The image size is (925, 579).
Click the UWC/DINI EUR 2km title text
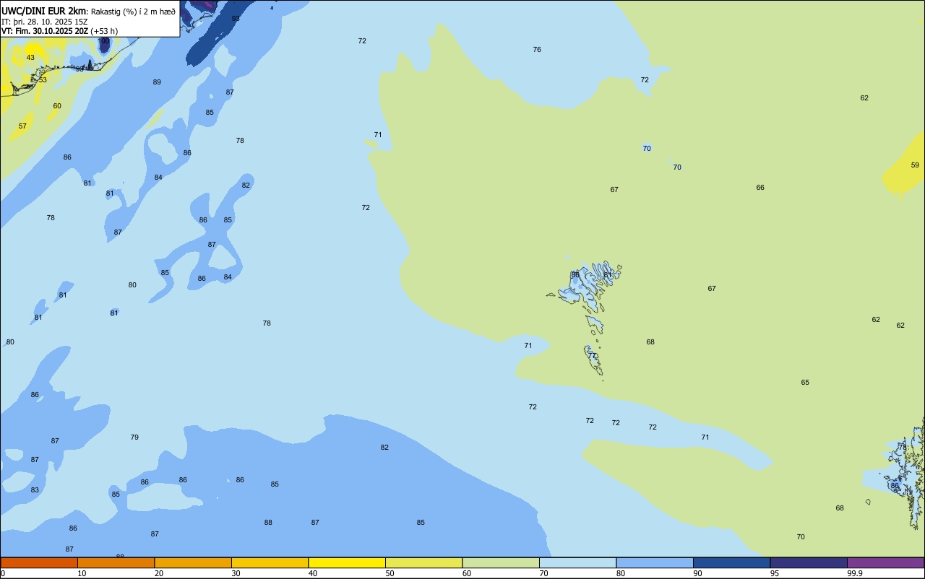[x=43, y=11]
